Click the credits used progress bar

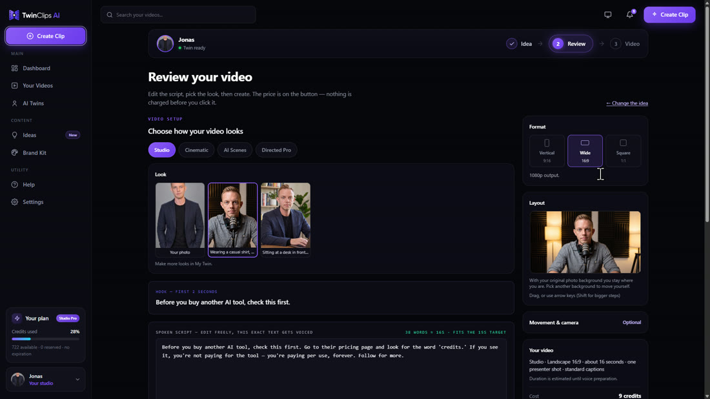coord(46,339)
